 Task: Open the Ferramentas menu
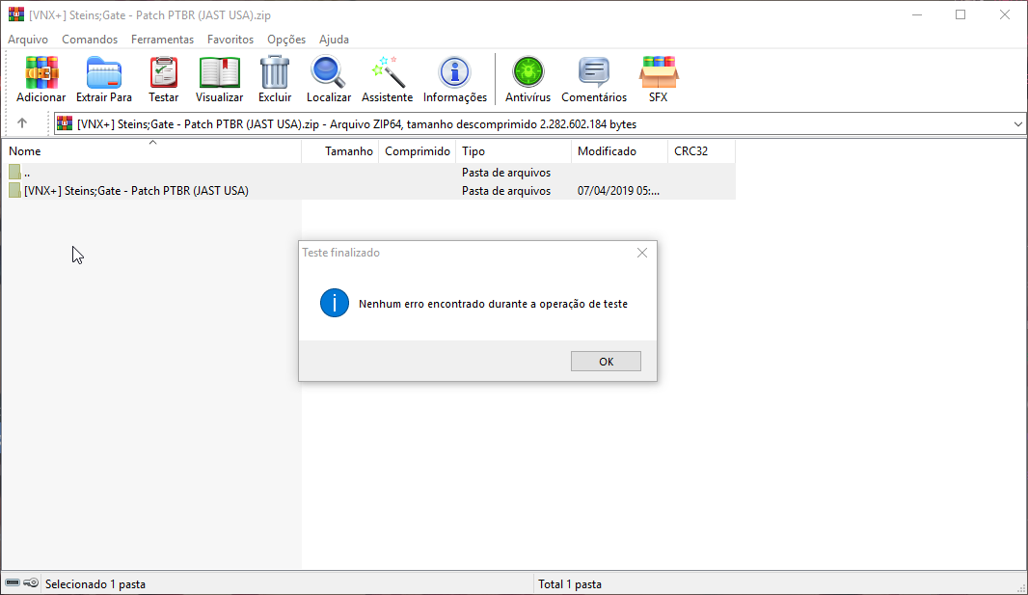163,40
